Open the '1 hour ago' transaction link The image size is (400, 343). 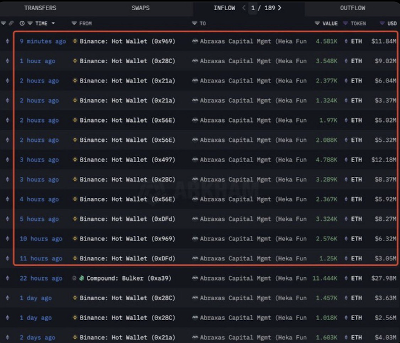37,61
